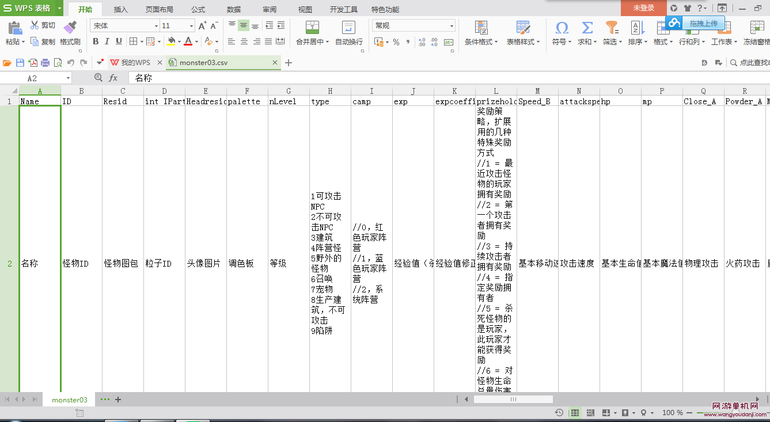Expand the Paste (粘贴) dropdown arrow
The image size is (770, 422).
[24, 42]
